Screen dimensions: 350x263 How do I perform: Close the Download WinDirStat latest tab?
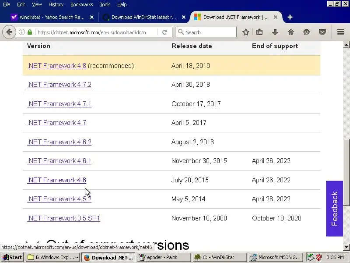click(x=184, y=17)
